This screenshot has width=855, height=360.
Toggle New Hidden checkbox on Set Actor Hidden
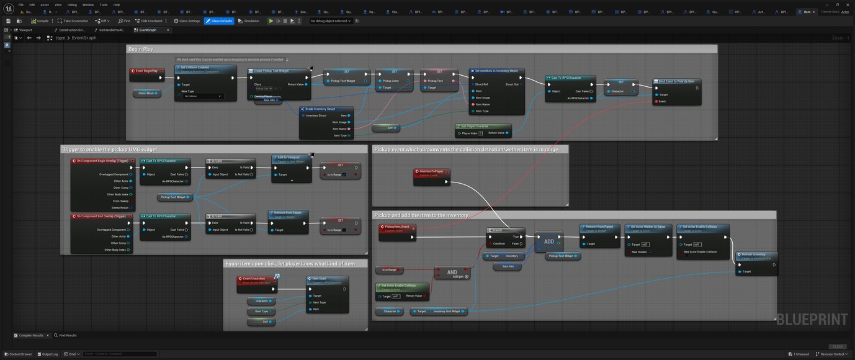(650, 252)
